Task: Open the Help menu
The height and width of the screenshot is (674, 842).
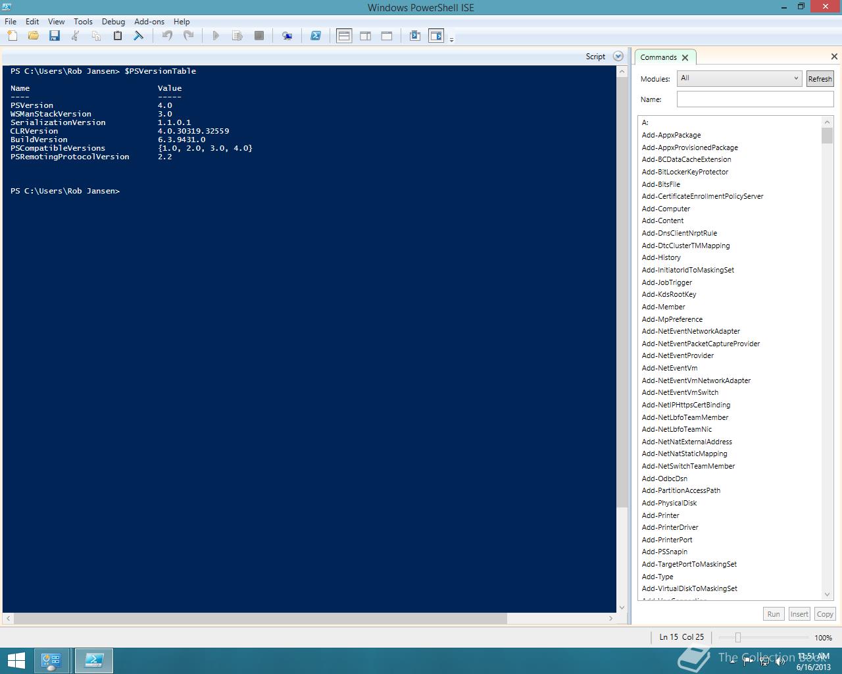Action: (182, 21)
